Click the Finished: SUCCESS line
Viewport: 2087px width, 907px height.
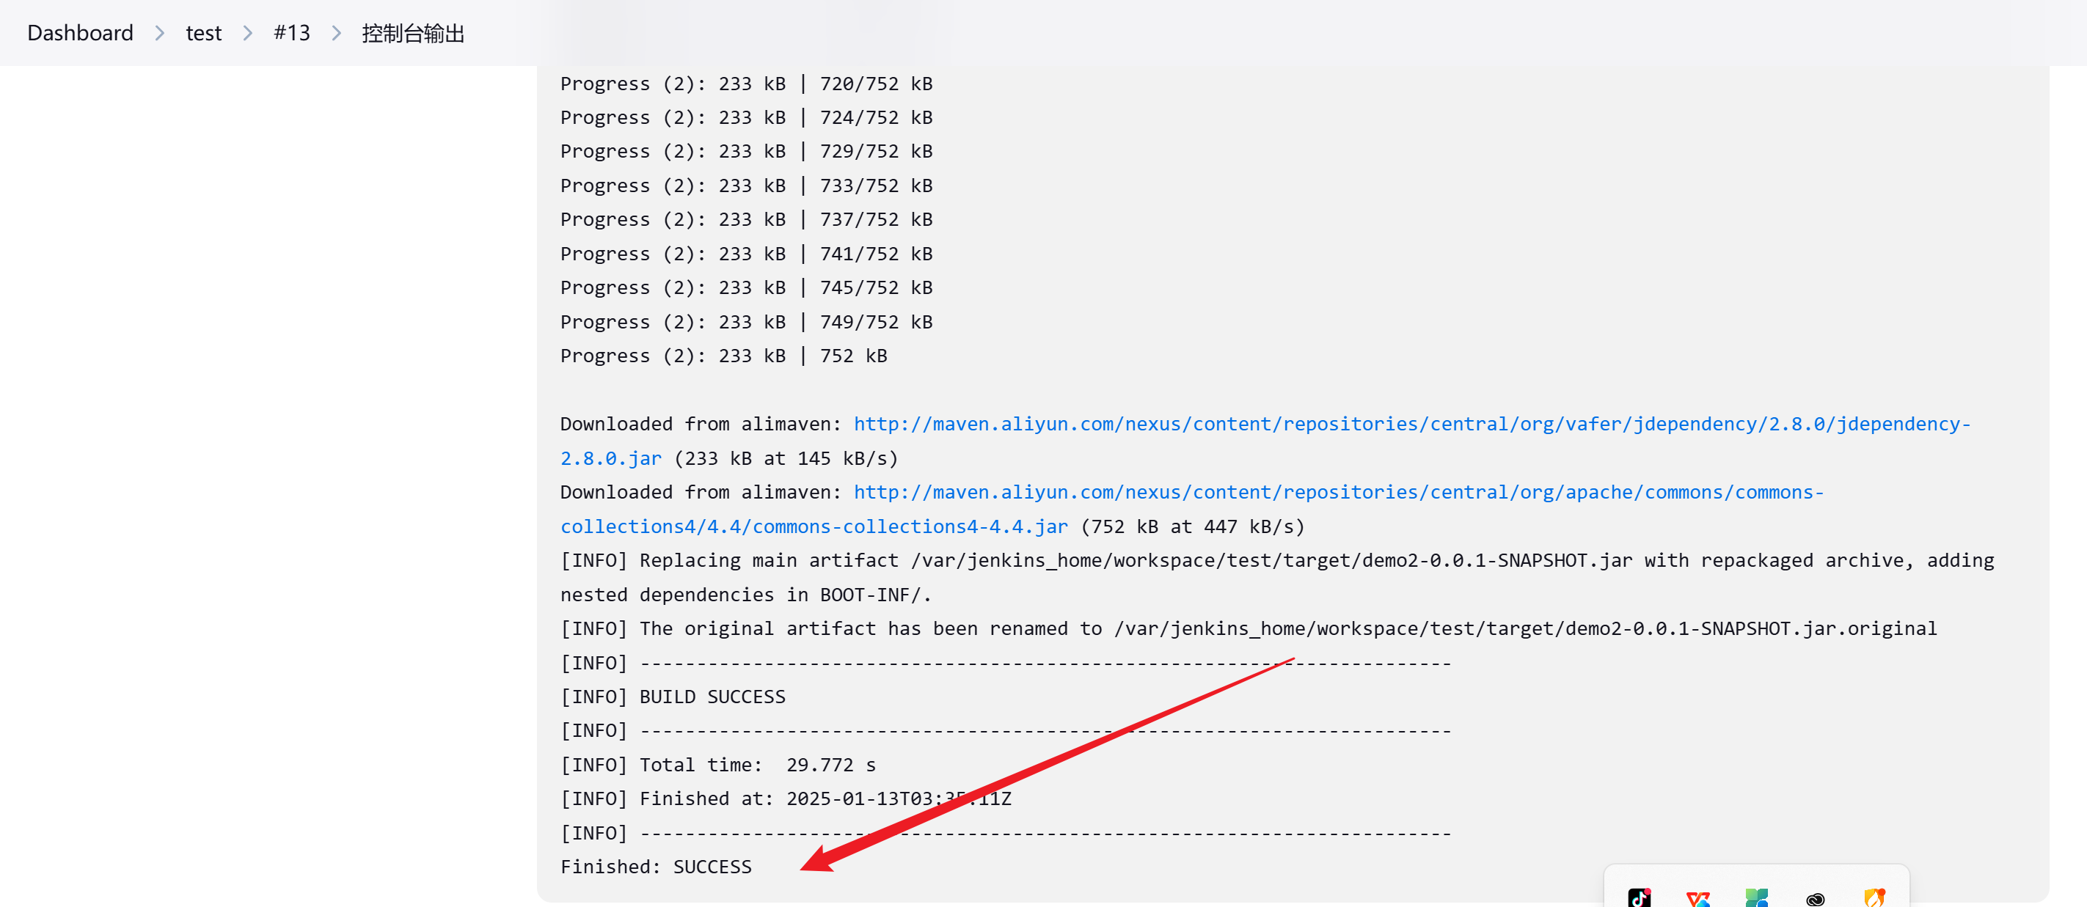click(x=657, y=867)
